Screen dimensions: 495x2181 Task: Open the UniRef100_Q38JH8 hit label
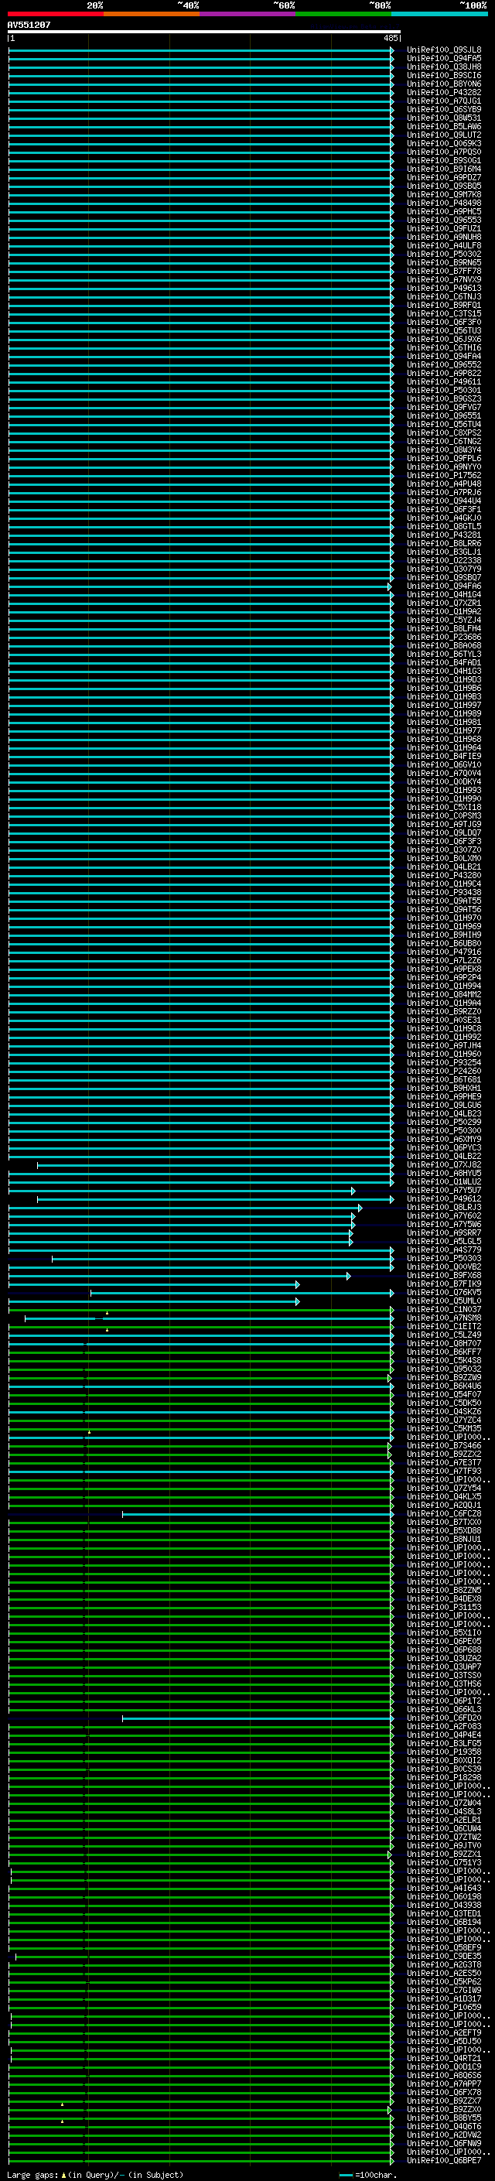444,67
